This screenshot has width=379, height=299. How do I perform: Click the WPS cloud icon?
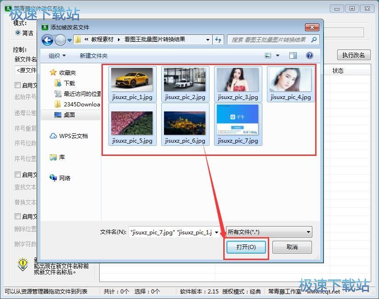(53, 136)
